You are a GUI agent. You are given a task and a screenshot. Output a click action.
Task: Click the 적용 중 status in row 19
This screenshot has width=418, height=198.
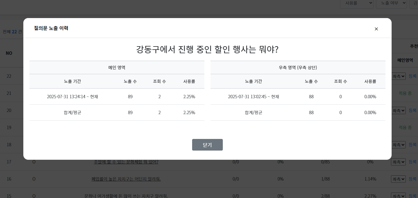point(405,128)
